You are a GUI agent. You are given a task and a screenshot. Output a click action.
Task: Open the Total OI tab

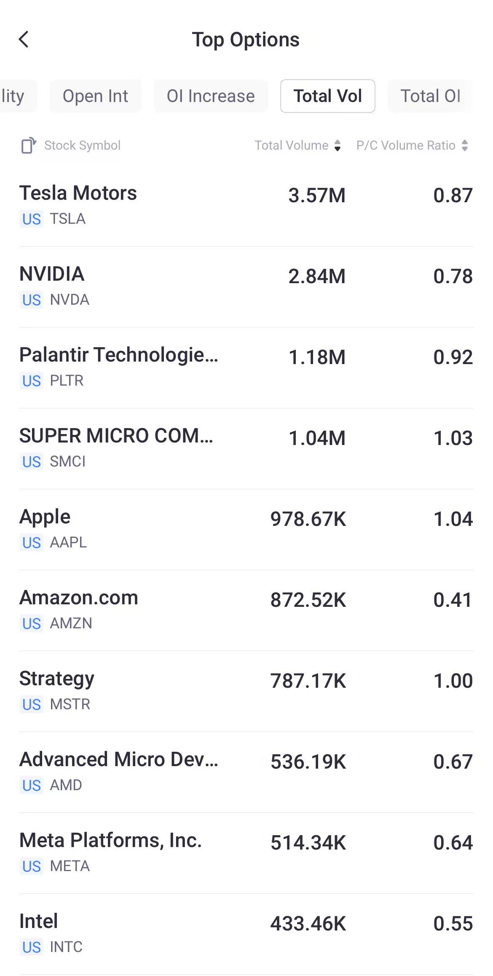click(x=430, y=97)
